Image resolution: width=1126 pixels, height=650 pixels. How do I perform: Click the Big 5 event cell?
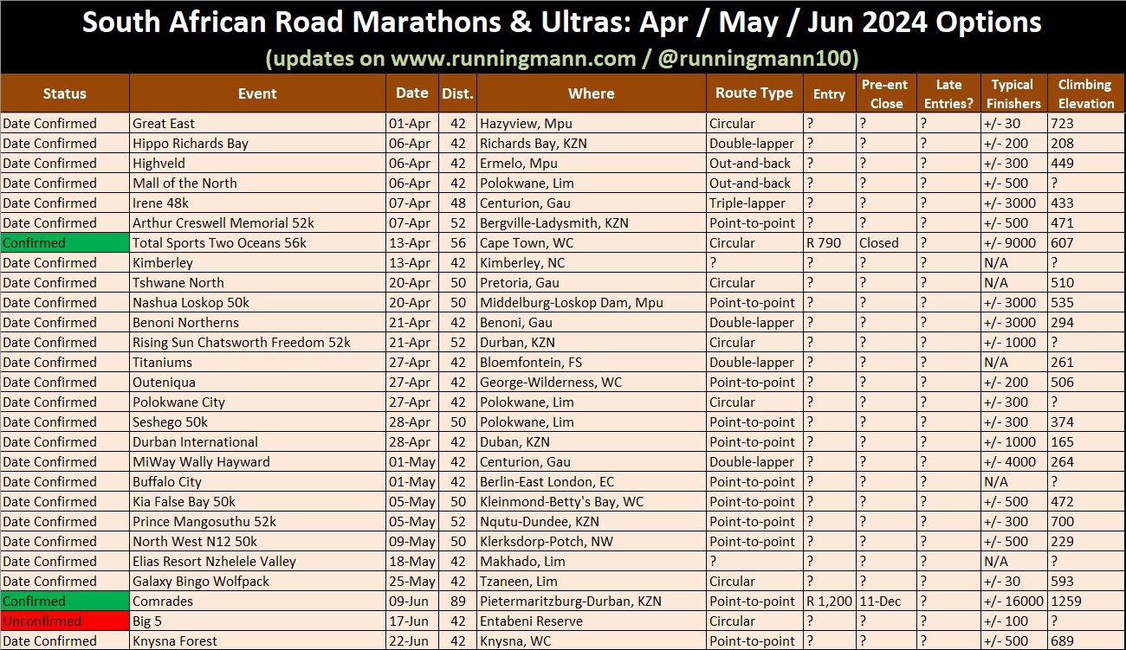click(x=257, y=621)
